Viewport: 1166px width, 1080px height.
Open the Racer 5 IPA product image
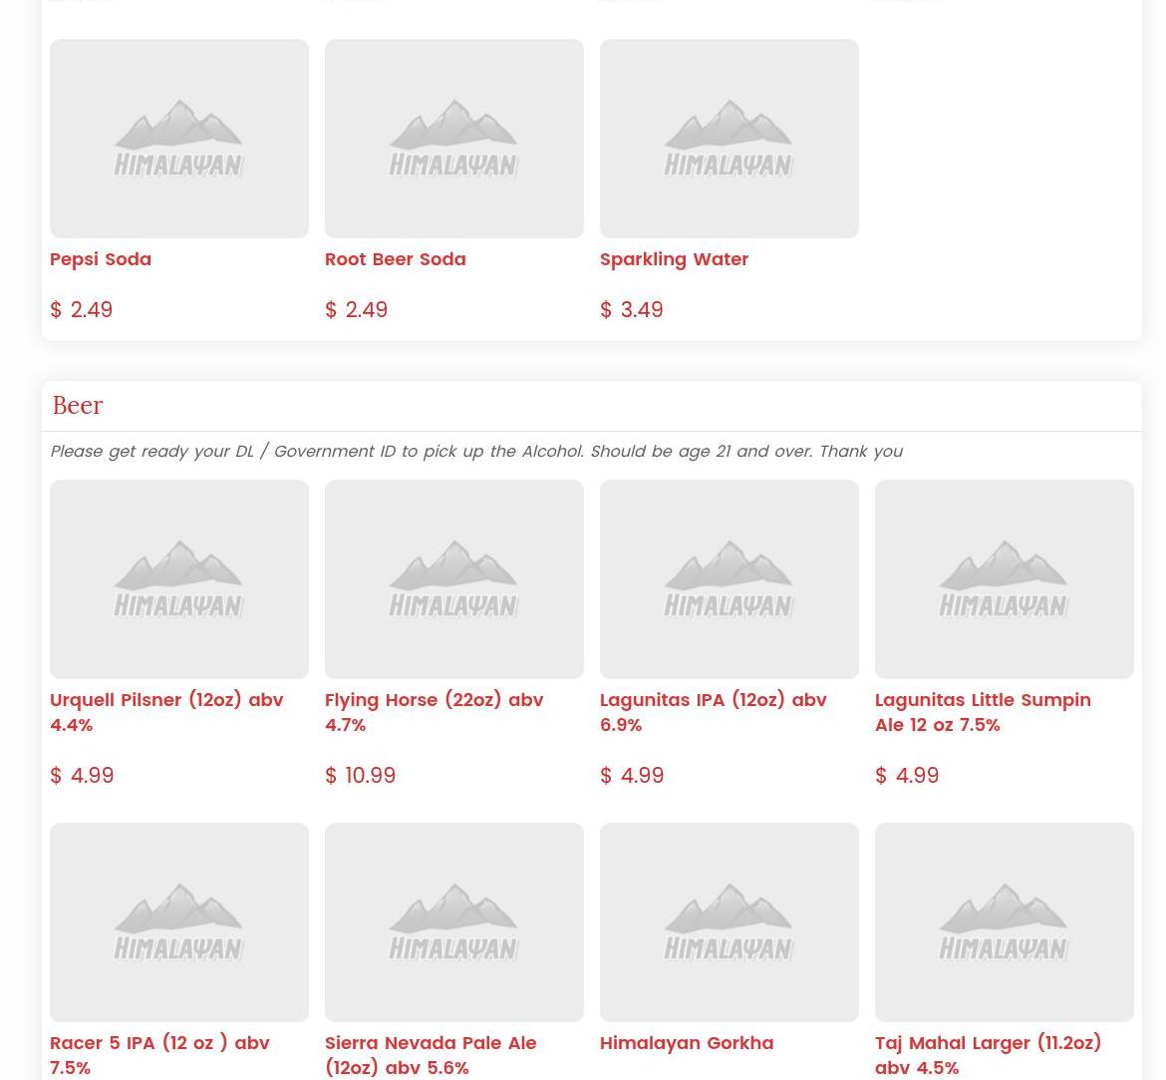(x=179, y=922)
